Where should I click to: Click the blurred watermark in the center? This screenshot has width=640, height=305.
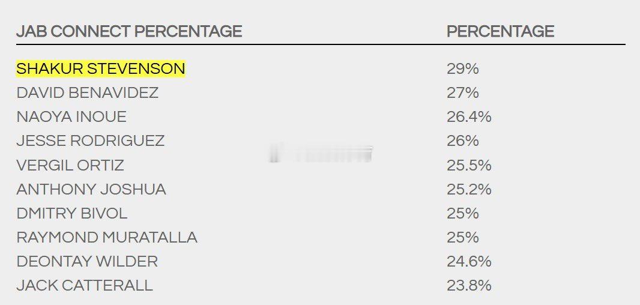[321, 154]
